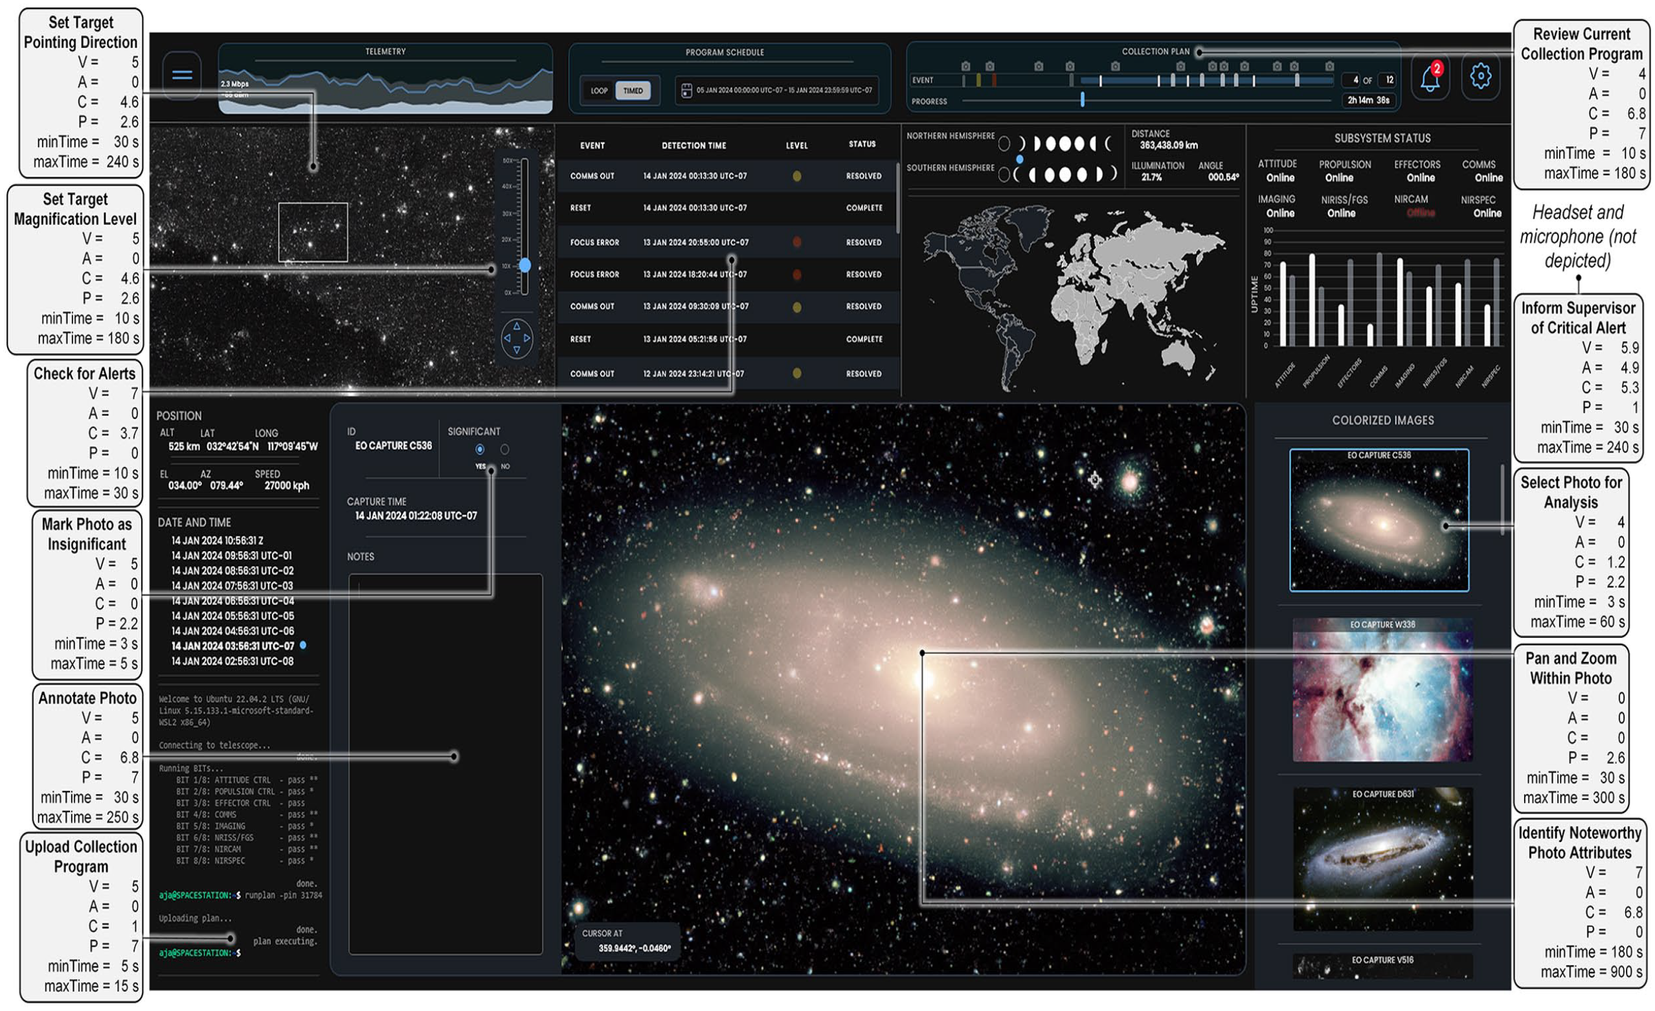Viewport: 1655px width, 1011px height.
Task: Click the calendar icon in Program Schedule
Action: pos(686,90)
